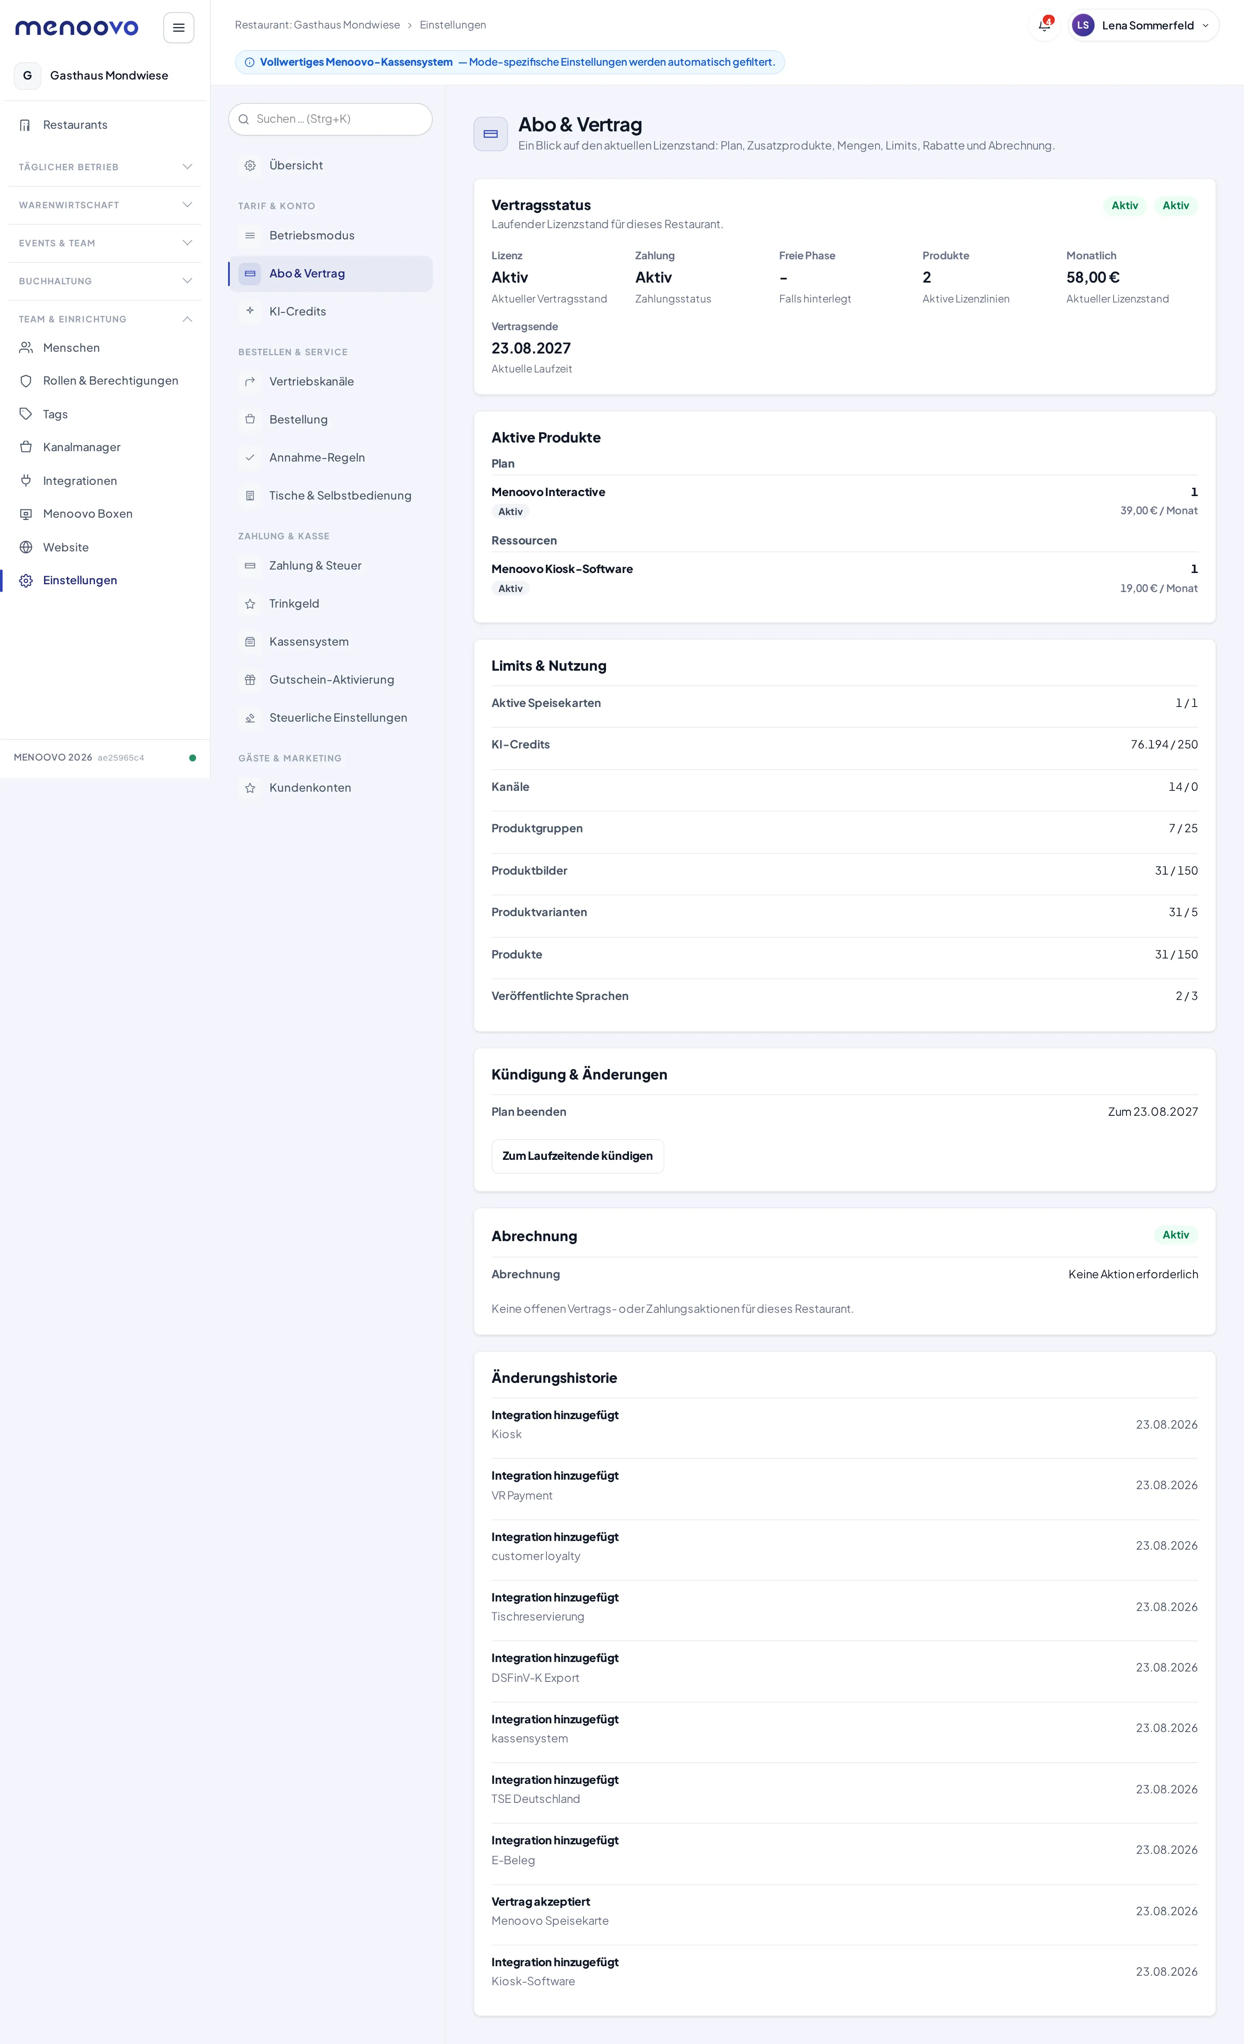Click the Kundenkonten star icon

(250, 788)
